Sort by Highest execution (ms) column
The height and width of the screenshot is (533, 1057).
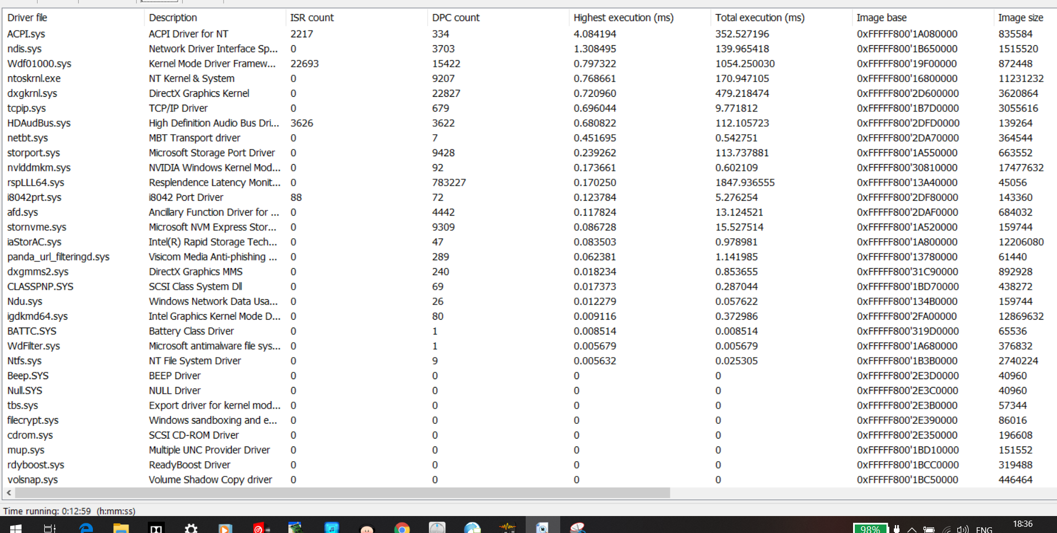pyautogui.click(x=640, y=18)
